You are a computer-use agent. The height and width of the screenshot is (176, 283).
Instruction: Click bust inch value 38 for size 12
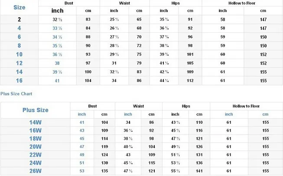coord(57,63)
